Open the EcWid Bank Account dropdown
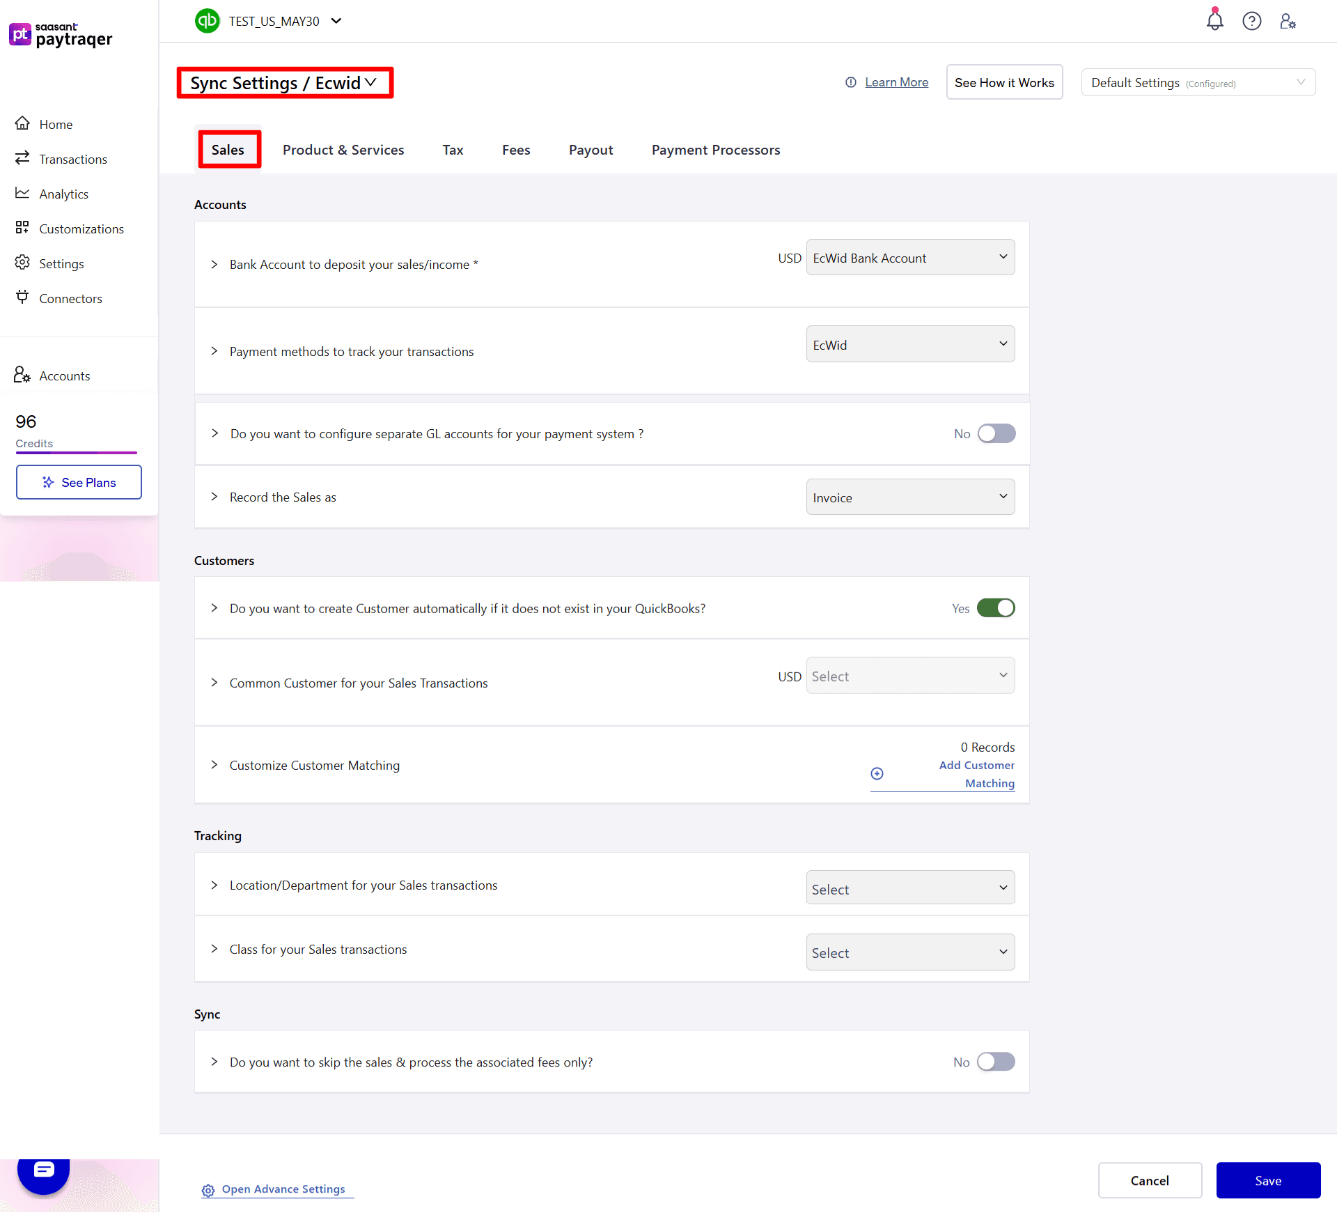The width and height of the screenshot is (1337, 1215). pyautogui.click(x=909, y=257)
